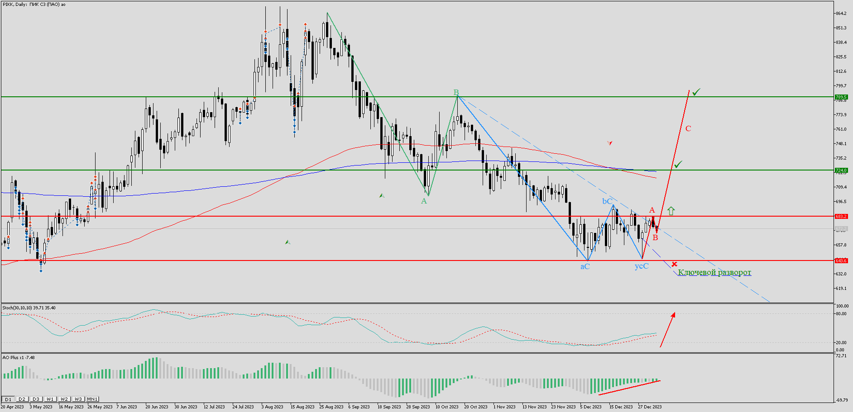Select the blue 'ycC' wave label
Image resolution: width=853 pixels, height=412 pixels.
(642, 266)
